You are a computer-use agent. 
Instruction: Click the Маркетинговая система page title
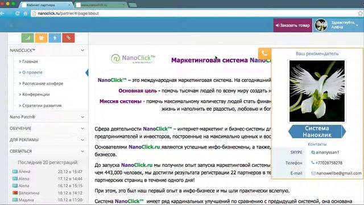[x=221, y=60]
